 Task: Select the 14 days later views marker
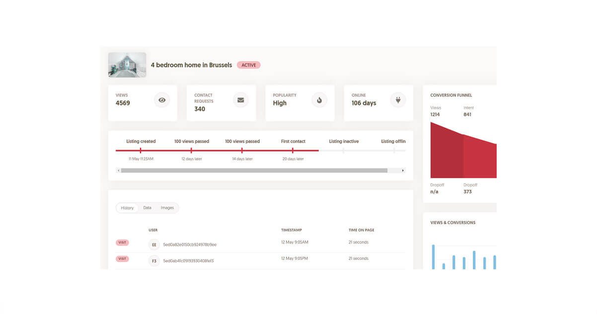242,150
